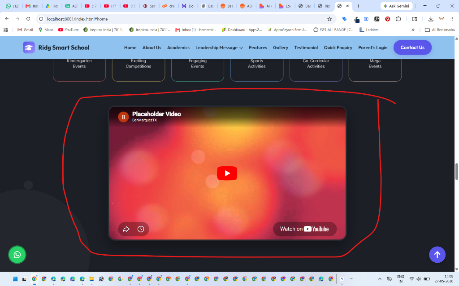Click the Watch later clock icon on the video
Screen dimensions: 459x286
(x=141, y=229)
